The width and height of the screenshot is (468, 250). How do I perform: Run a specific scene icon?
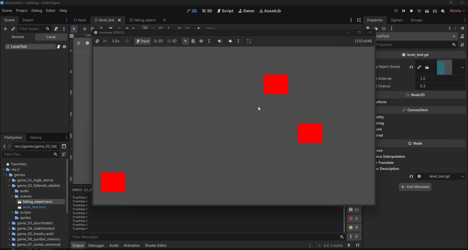(x=435, y=11)
